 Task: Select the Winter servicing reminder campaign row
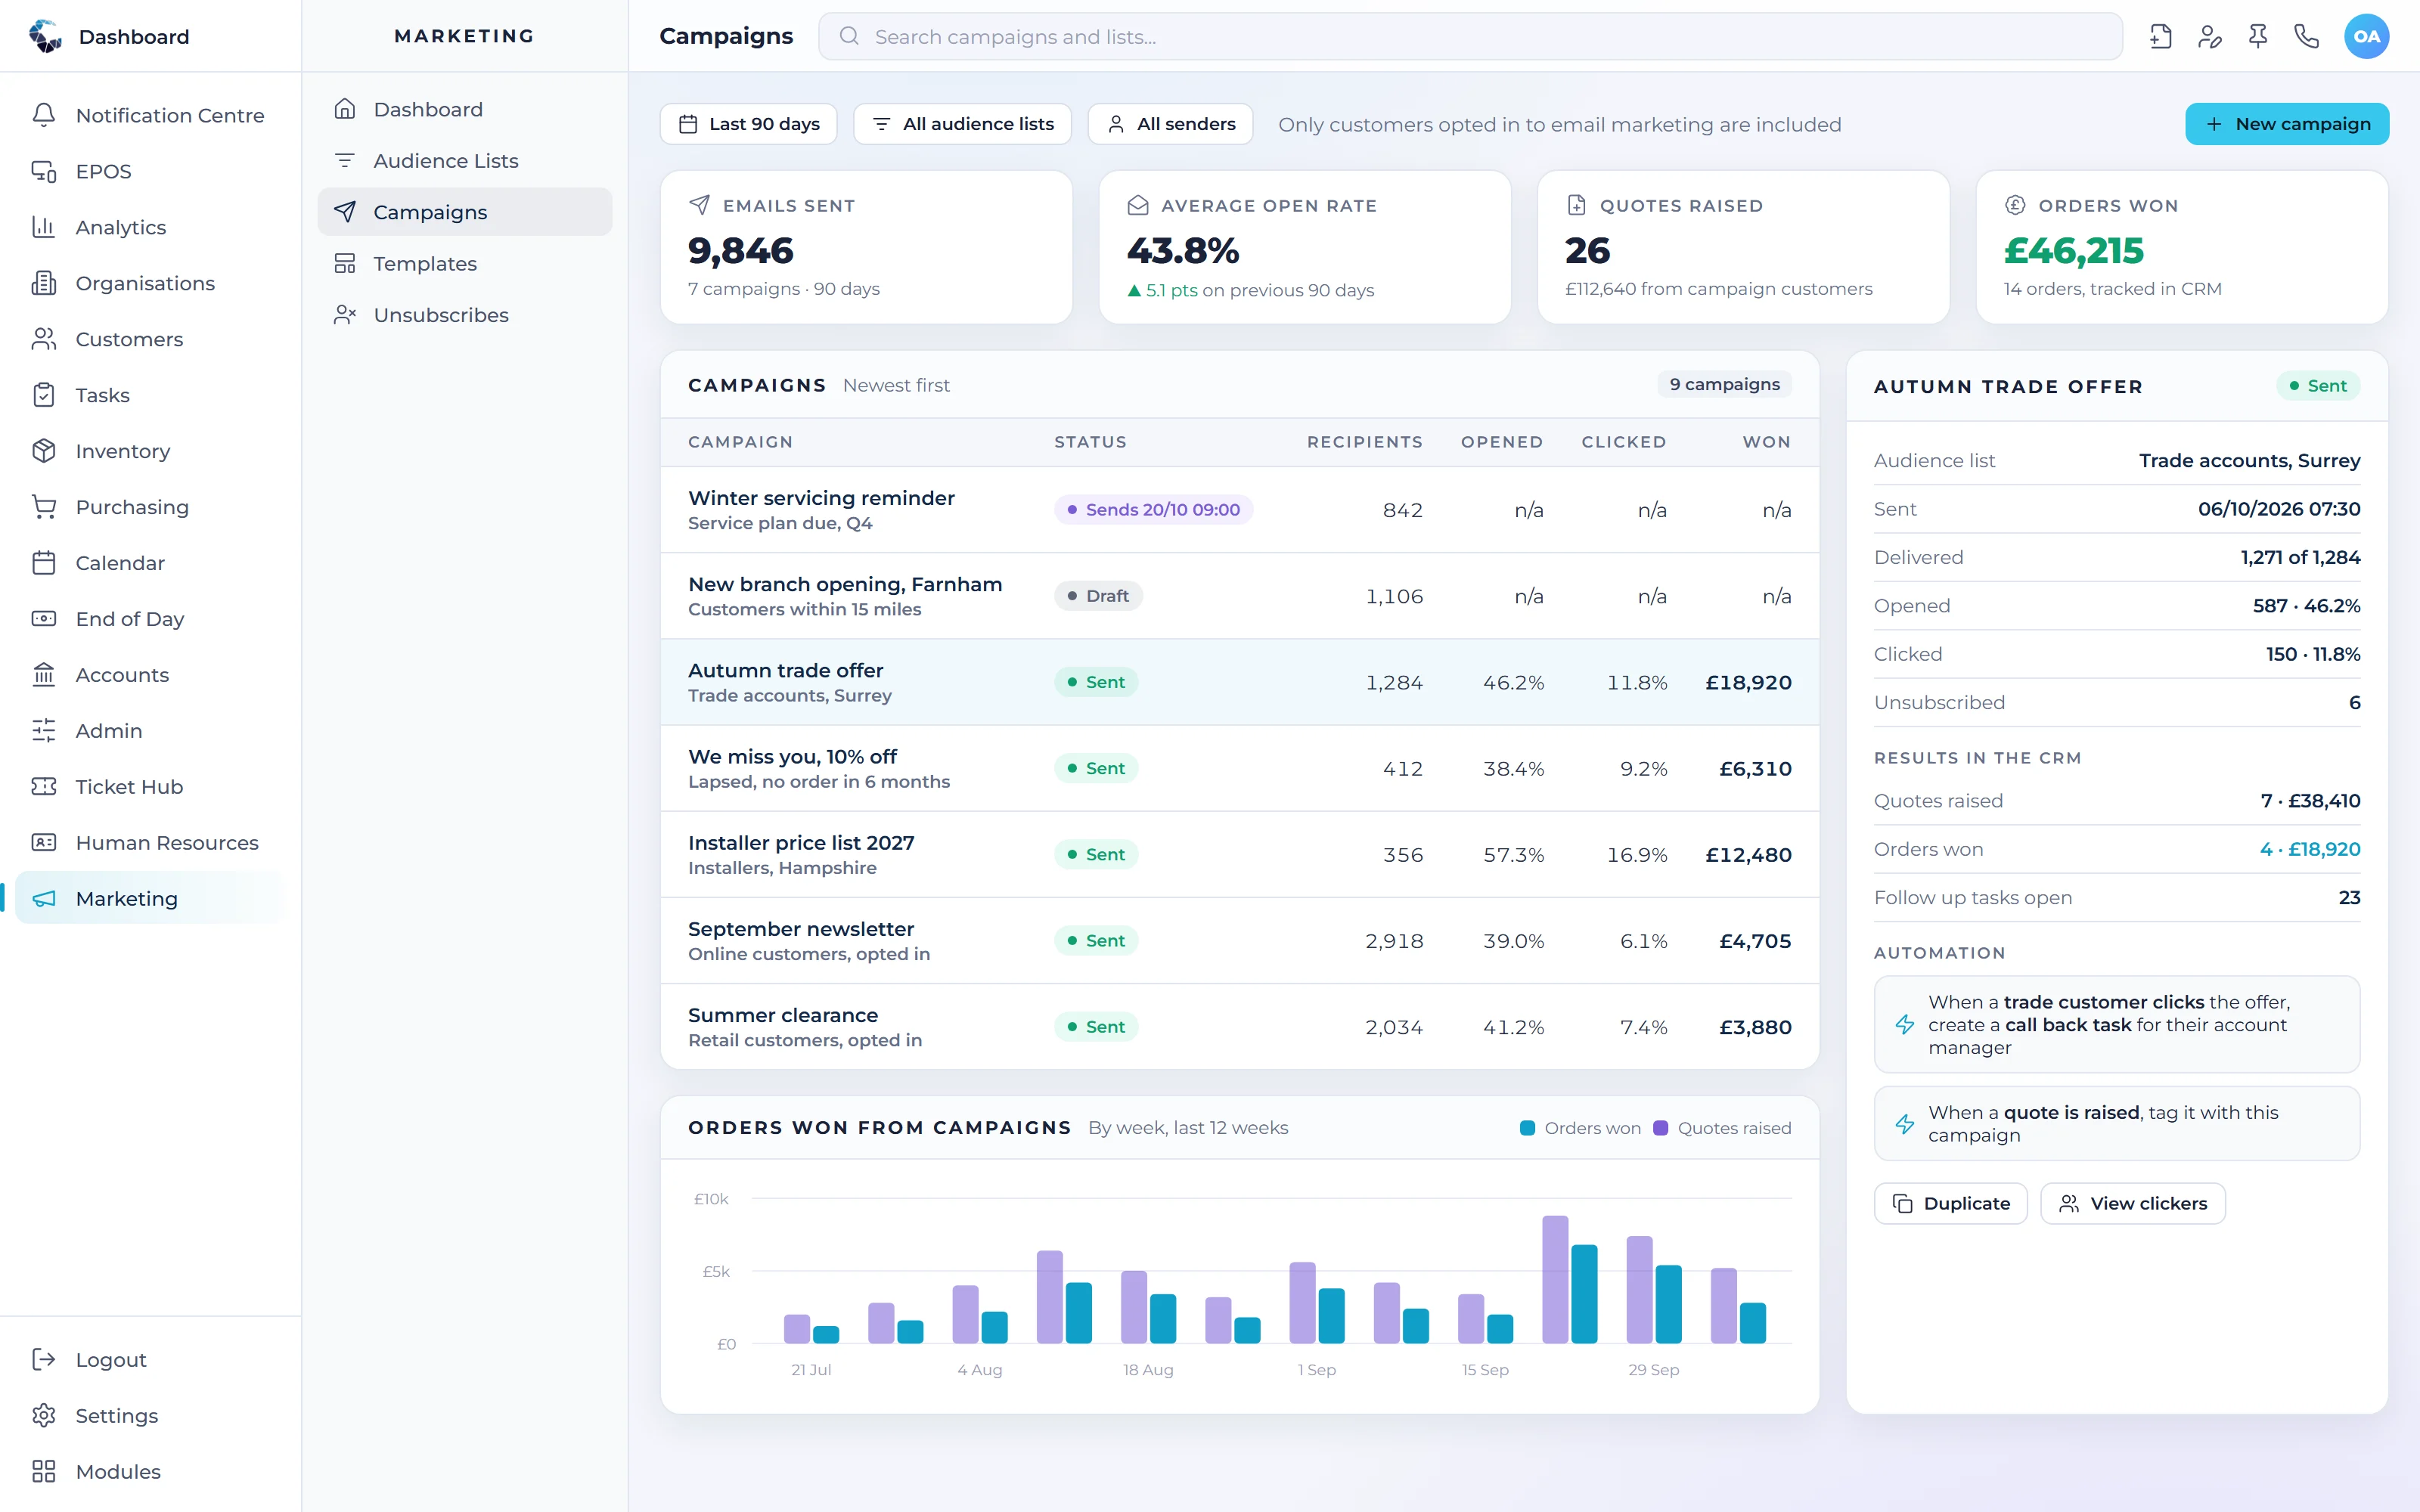coord(1239,510)
